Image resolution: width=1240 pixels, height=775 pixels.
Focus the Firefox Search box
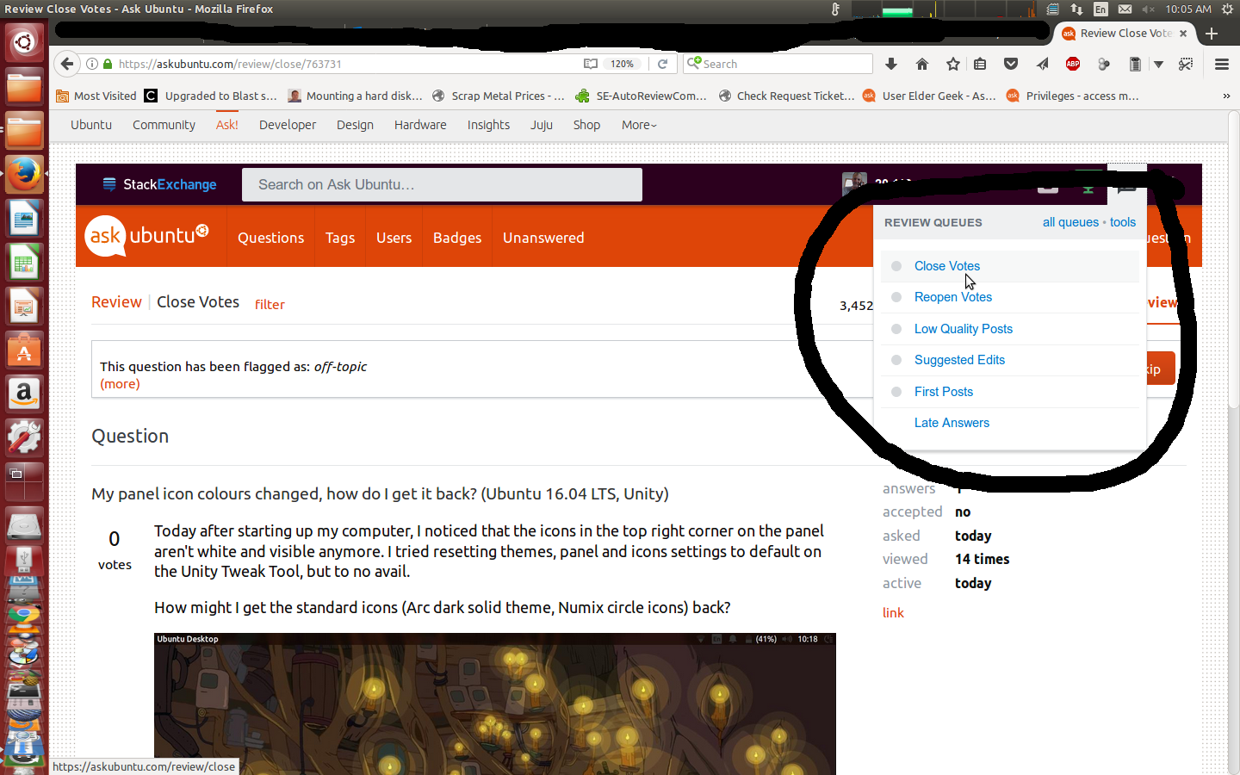[778, 64]
